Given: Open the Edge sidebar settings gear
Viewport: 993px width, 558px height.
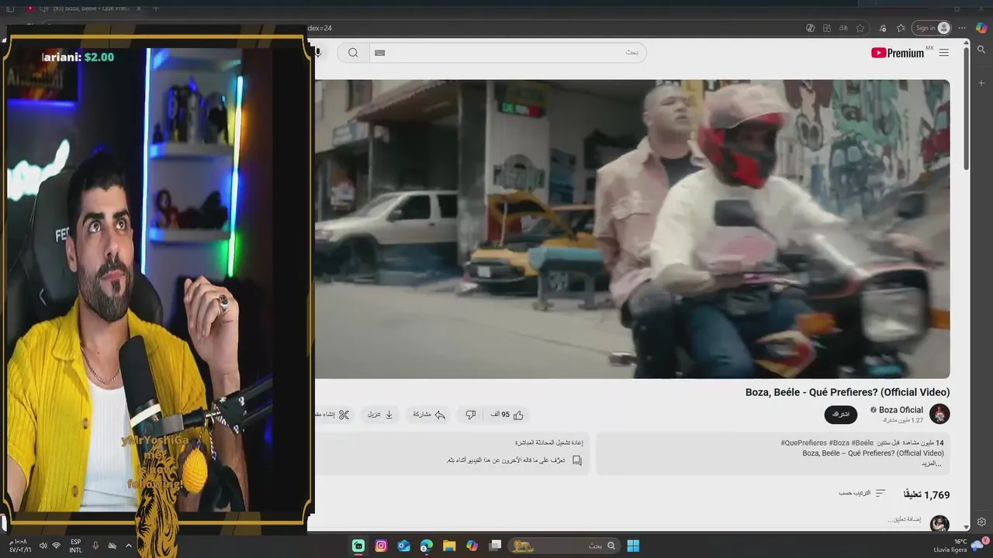Looking at the screenshot, I should coord(981,522).
